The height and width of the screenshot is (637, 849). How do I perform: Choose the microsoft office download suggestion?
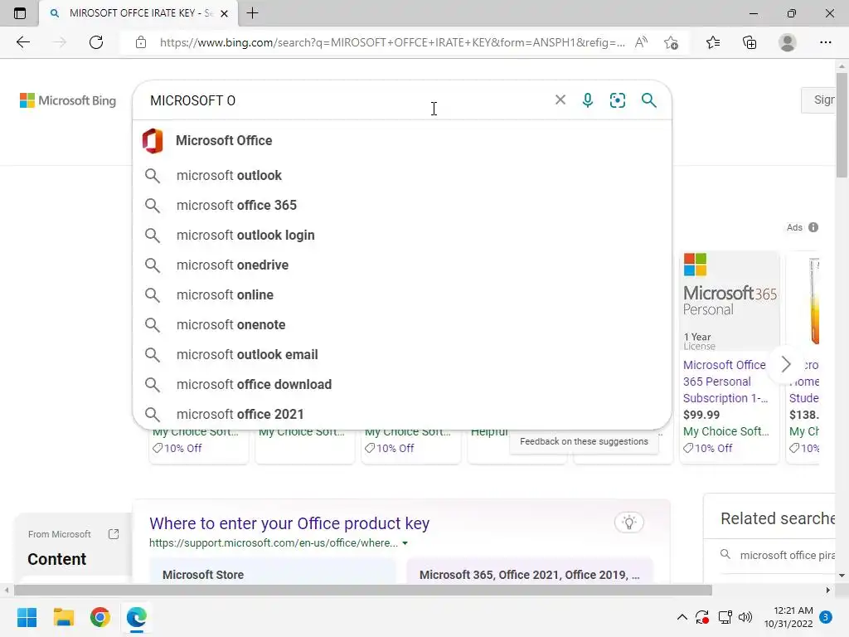pos(402,384)
